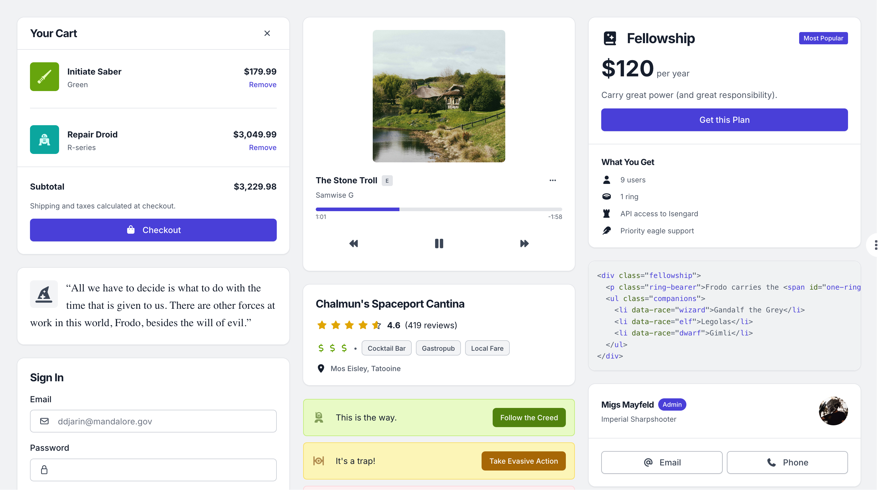The width and height of the screenshot is (878, 490).
Task: Remove the Initiate Saber from cart
Action: coord(262,85)
